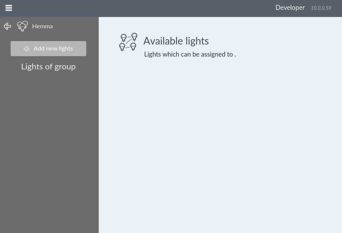Click the word 'Available' in the heading
Image resolution: width=342 pixels, height=233 pixels.
coord(162,41)
